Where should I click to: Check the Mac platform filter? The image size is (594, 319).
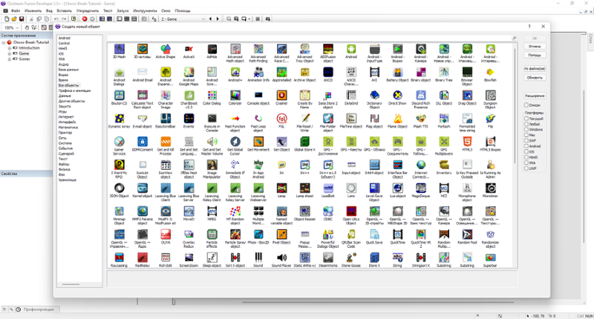[x=526, y=135]
